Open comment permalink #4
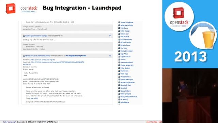The image size is (218, 123). pos(110,36)
